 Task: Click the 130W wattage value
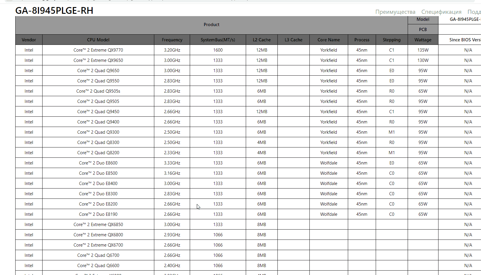click(423, 60)
